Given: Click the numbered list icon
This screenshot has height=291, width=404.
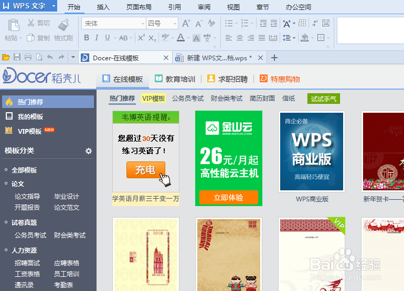Looking at the screenshot, I should pyautogui.click(x=244, y=24).
